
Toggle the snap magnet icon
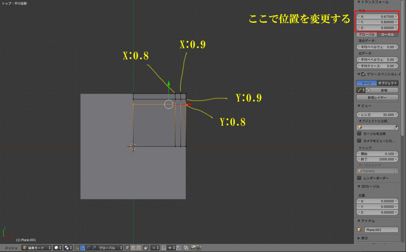tap(164, 248)
